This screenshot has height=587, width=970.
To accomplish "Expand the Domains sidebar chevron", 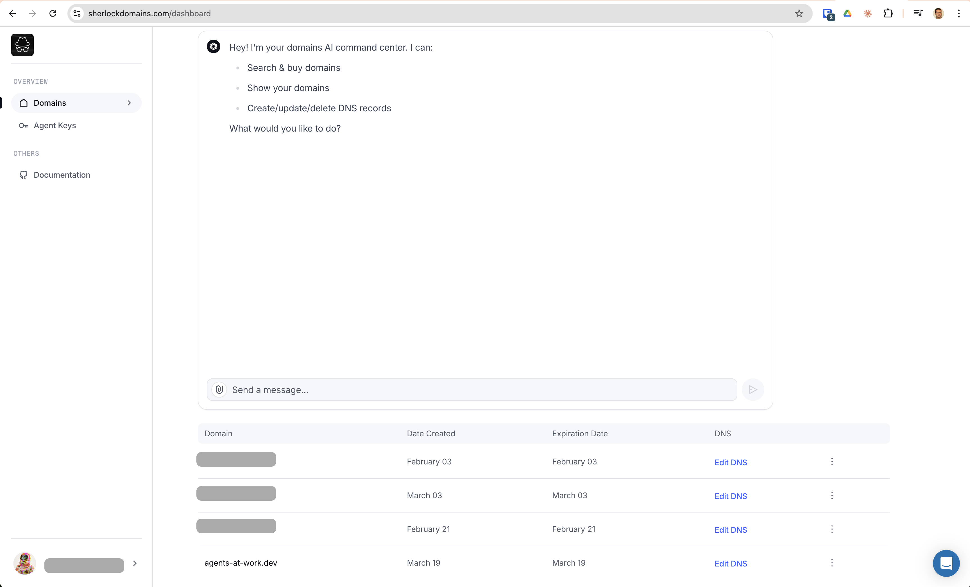I will pos(129,103).
